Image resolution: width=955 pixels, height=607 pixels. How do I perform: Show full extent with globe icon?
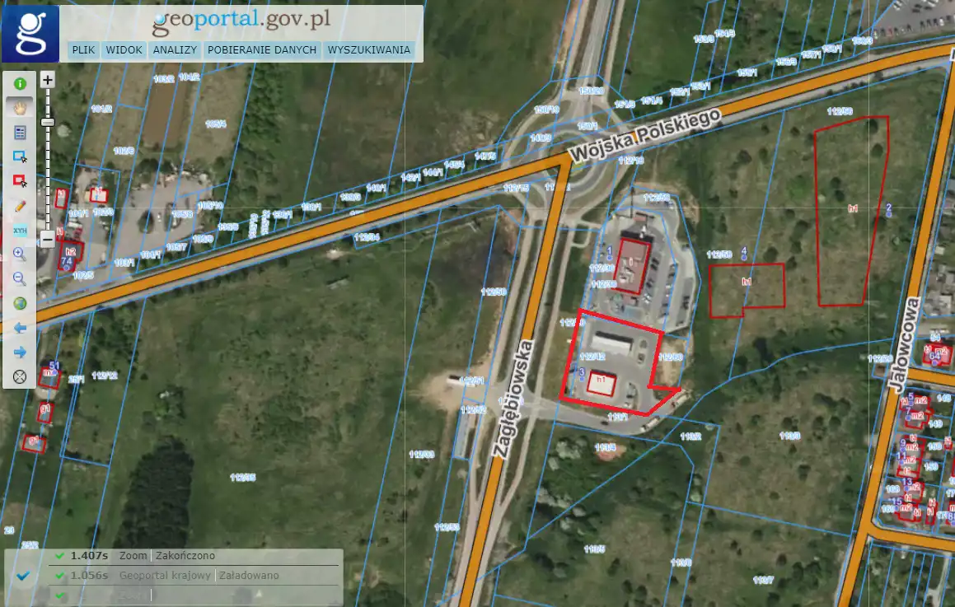pos(20,304)
